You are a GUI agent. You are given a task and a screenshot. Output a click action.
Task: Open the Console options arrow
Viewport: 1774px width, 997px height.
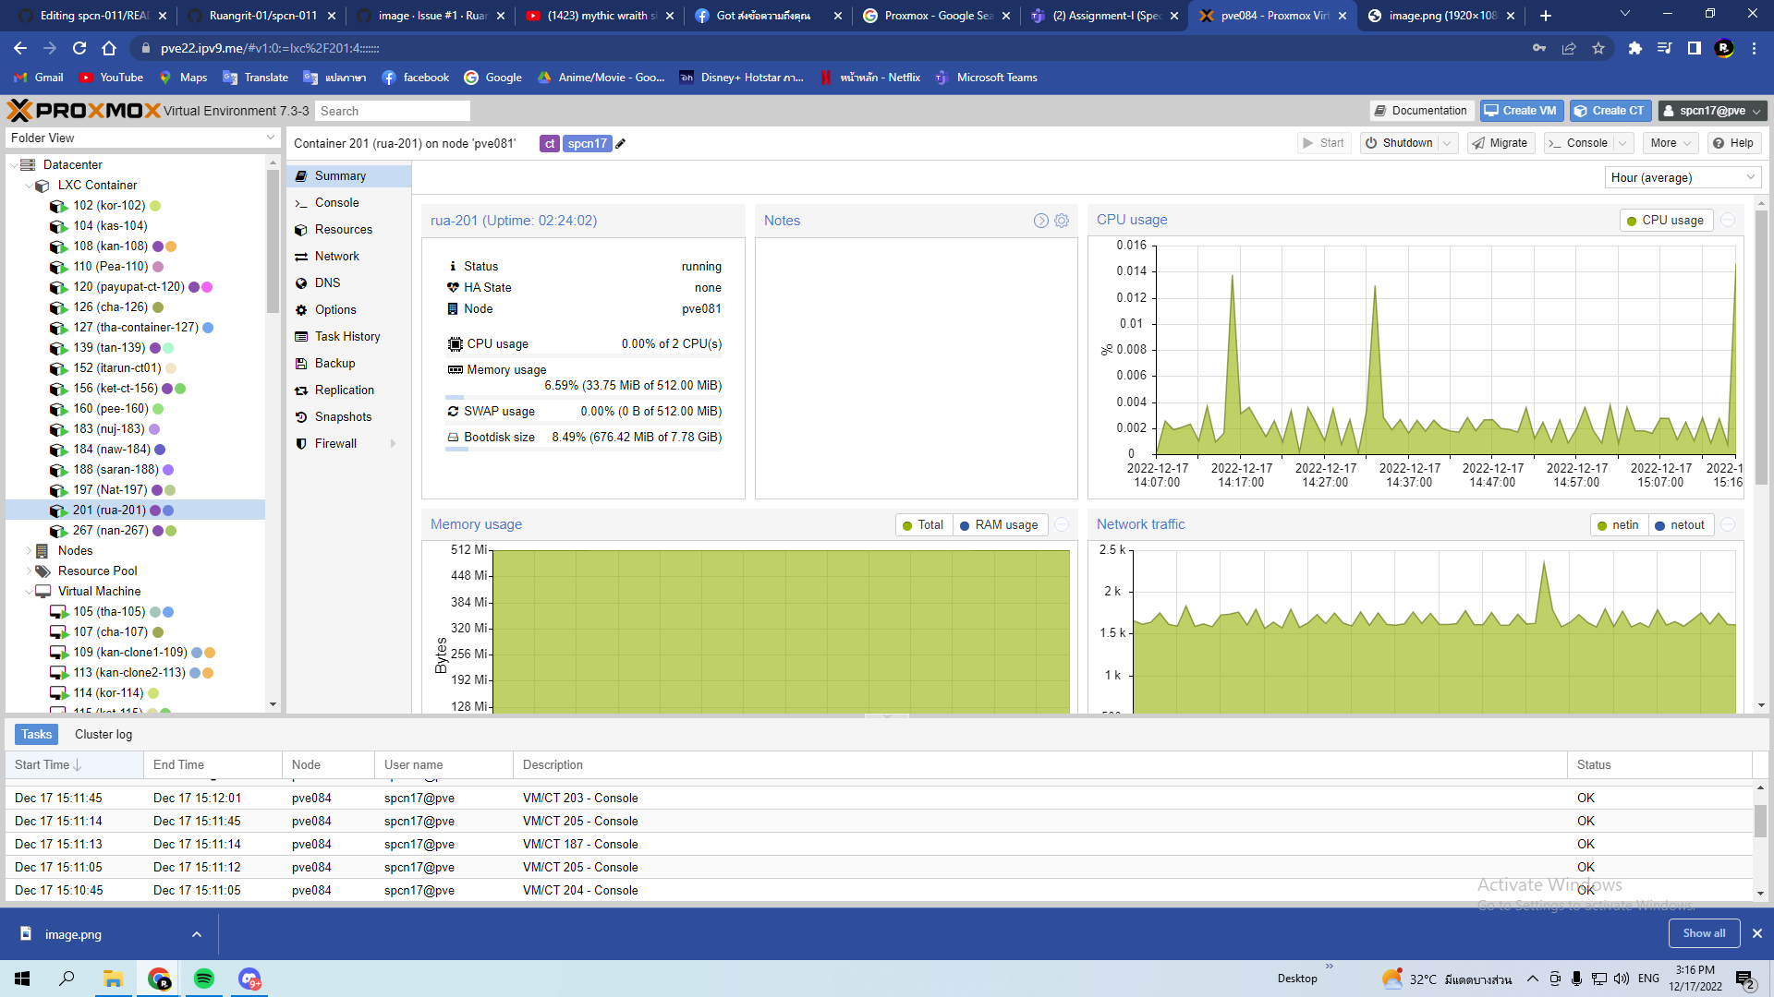(1624, 143)
